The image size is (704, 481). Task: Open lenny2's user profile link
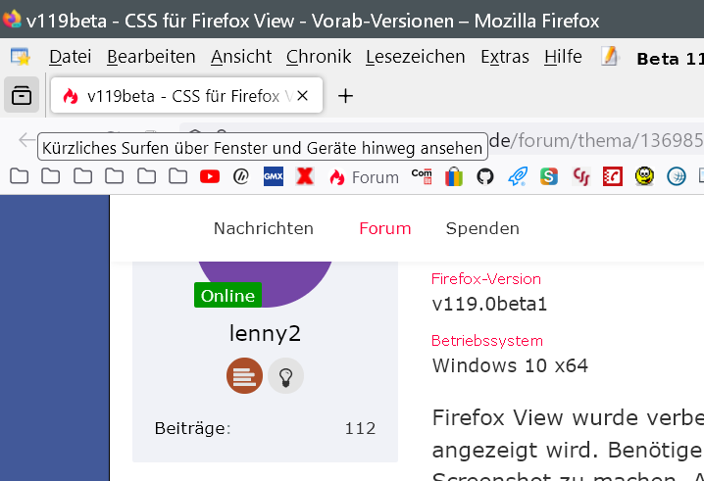pyautogui.click(x=265, y=333)
